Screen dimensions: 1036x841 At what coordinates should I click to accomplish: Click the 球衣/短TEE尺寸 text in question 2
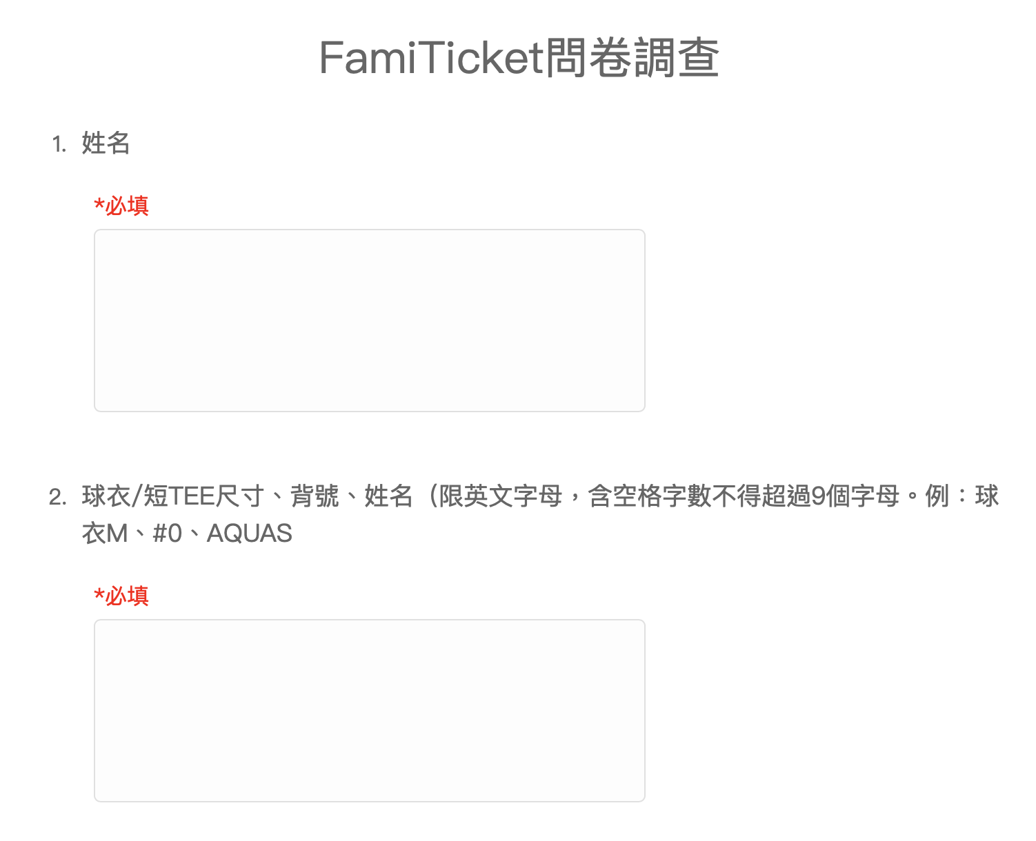point(173,496)
